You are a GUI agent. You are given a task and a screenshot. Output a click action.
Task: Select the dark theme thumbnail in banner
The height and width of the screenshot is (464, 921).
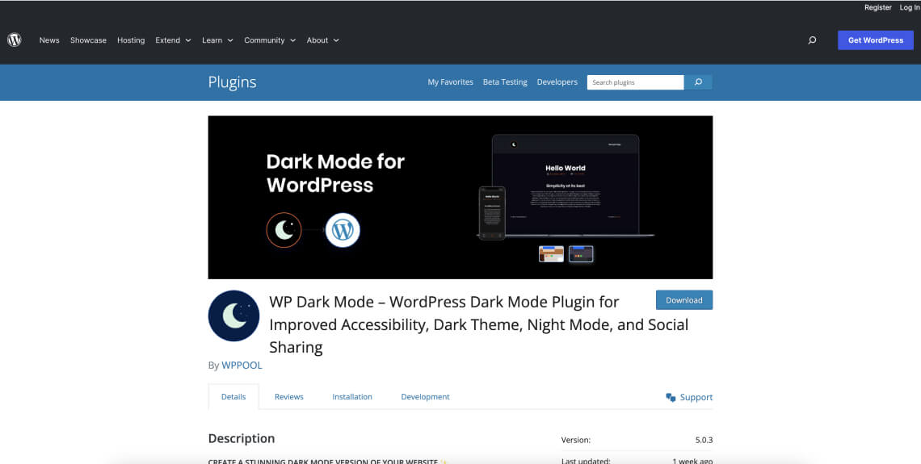[581, 254]
